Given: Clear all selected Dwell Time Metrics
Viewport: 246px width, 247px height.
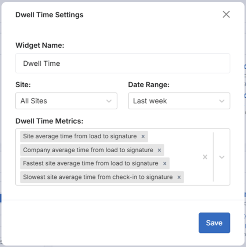Looking at the screenshot, I should pos(205,157).
